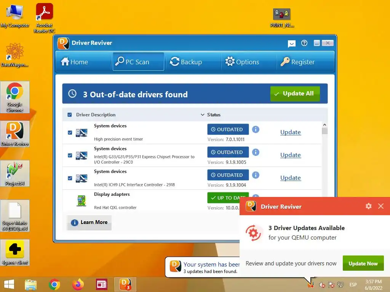This screenshot has width=390, height=292.
Task: Open notification settings gear in Driver Reviver popup
Action: [x=369, y=206]
